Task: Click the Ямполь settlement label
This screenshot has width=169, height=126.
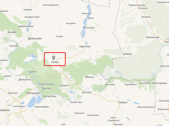Action: pos(90,77)
